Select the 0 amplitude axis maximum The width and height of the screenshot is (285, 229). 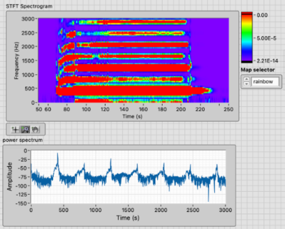click(x=25, y=151)
